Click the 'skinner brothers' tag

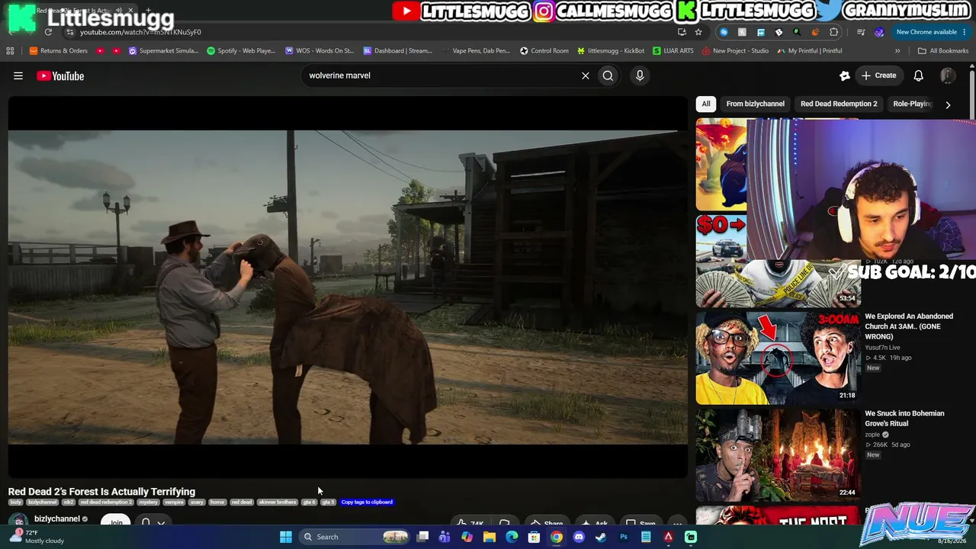(278, 502)
